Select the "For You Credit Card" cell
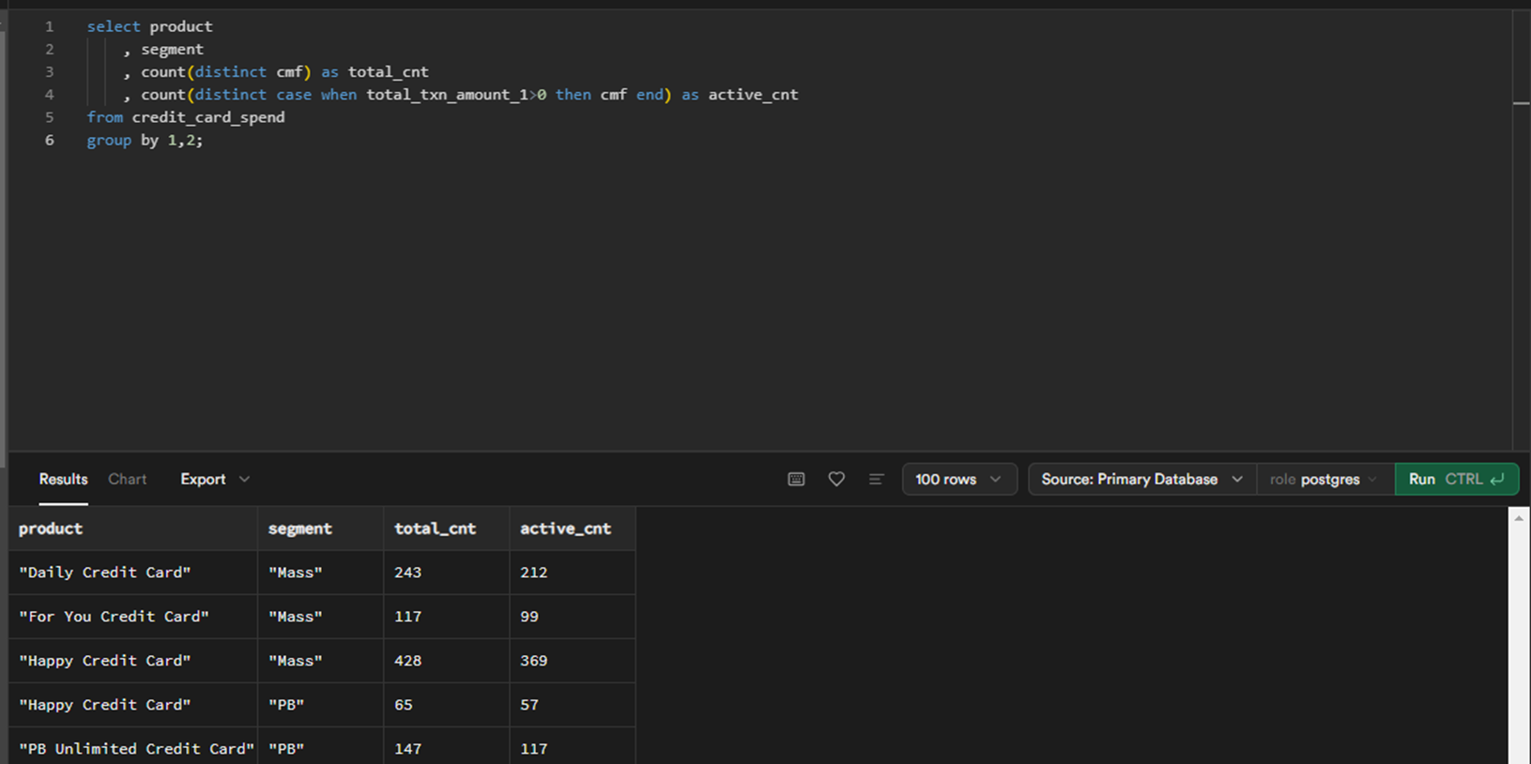Image resolution: width=1531 pixels, height=764 pixels. coord(132,617)
